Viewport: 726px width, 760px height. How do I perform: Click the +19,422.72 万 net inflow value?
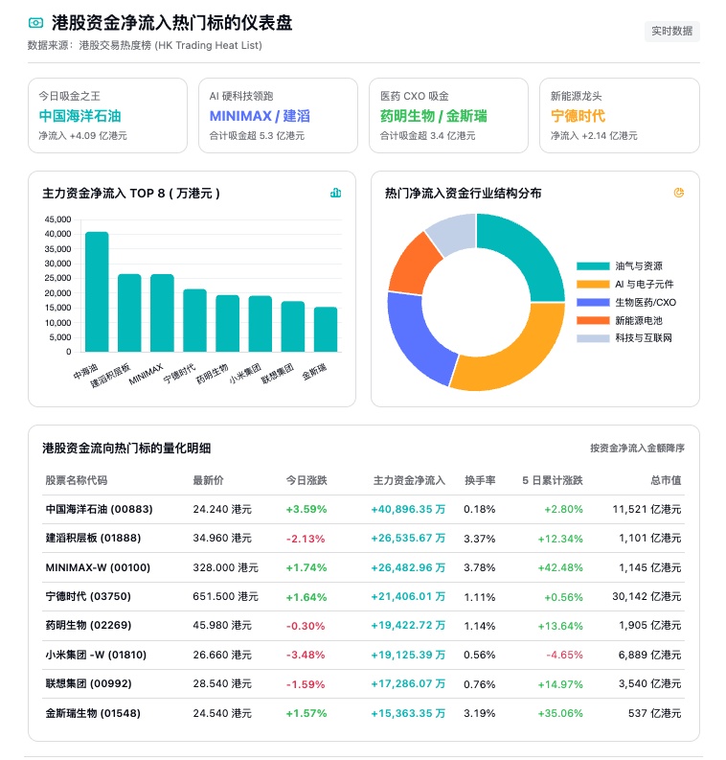[408, 625]
